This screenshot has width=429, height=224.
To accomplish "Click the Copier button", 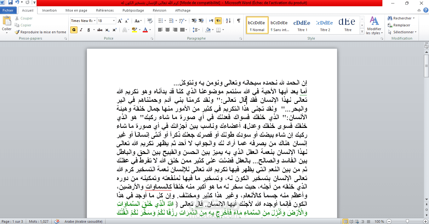I will (x=23, y=25).
